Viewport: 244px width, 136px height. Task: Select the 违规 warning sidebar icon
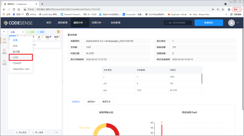pos(4,62)
